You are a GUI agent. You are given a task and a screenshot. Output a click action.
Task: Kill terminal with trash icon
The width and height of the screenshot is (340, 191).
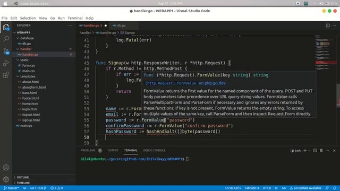(x=321, y=151)
